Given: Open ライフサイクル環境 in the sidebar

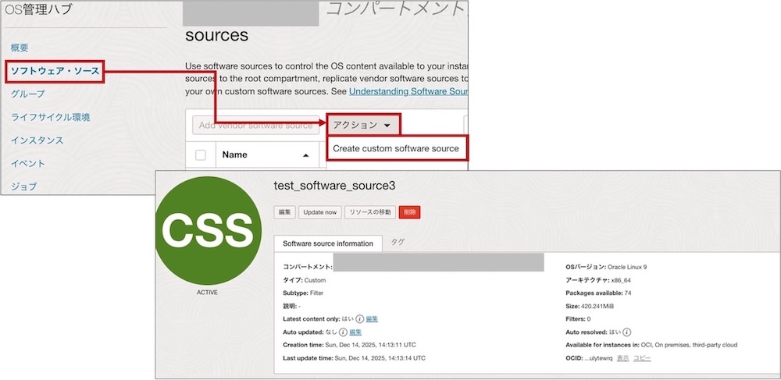Looking at the screenshot, I should point(50,117).
